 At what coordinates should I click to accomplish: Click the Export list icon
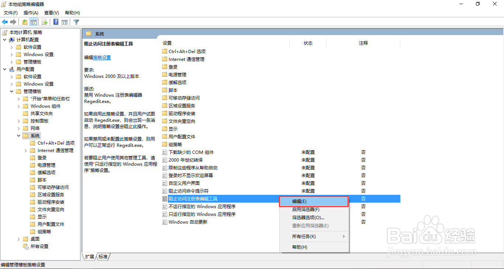coord(44,22)
